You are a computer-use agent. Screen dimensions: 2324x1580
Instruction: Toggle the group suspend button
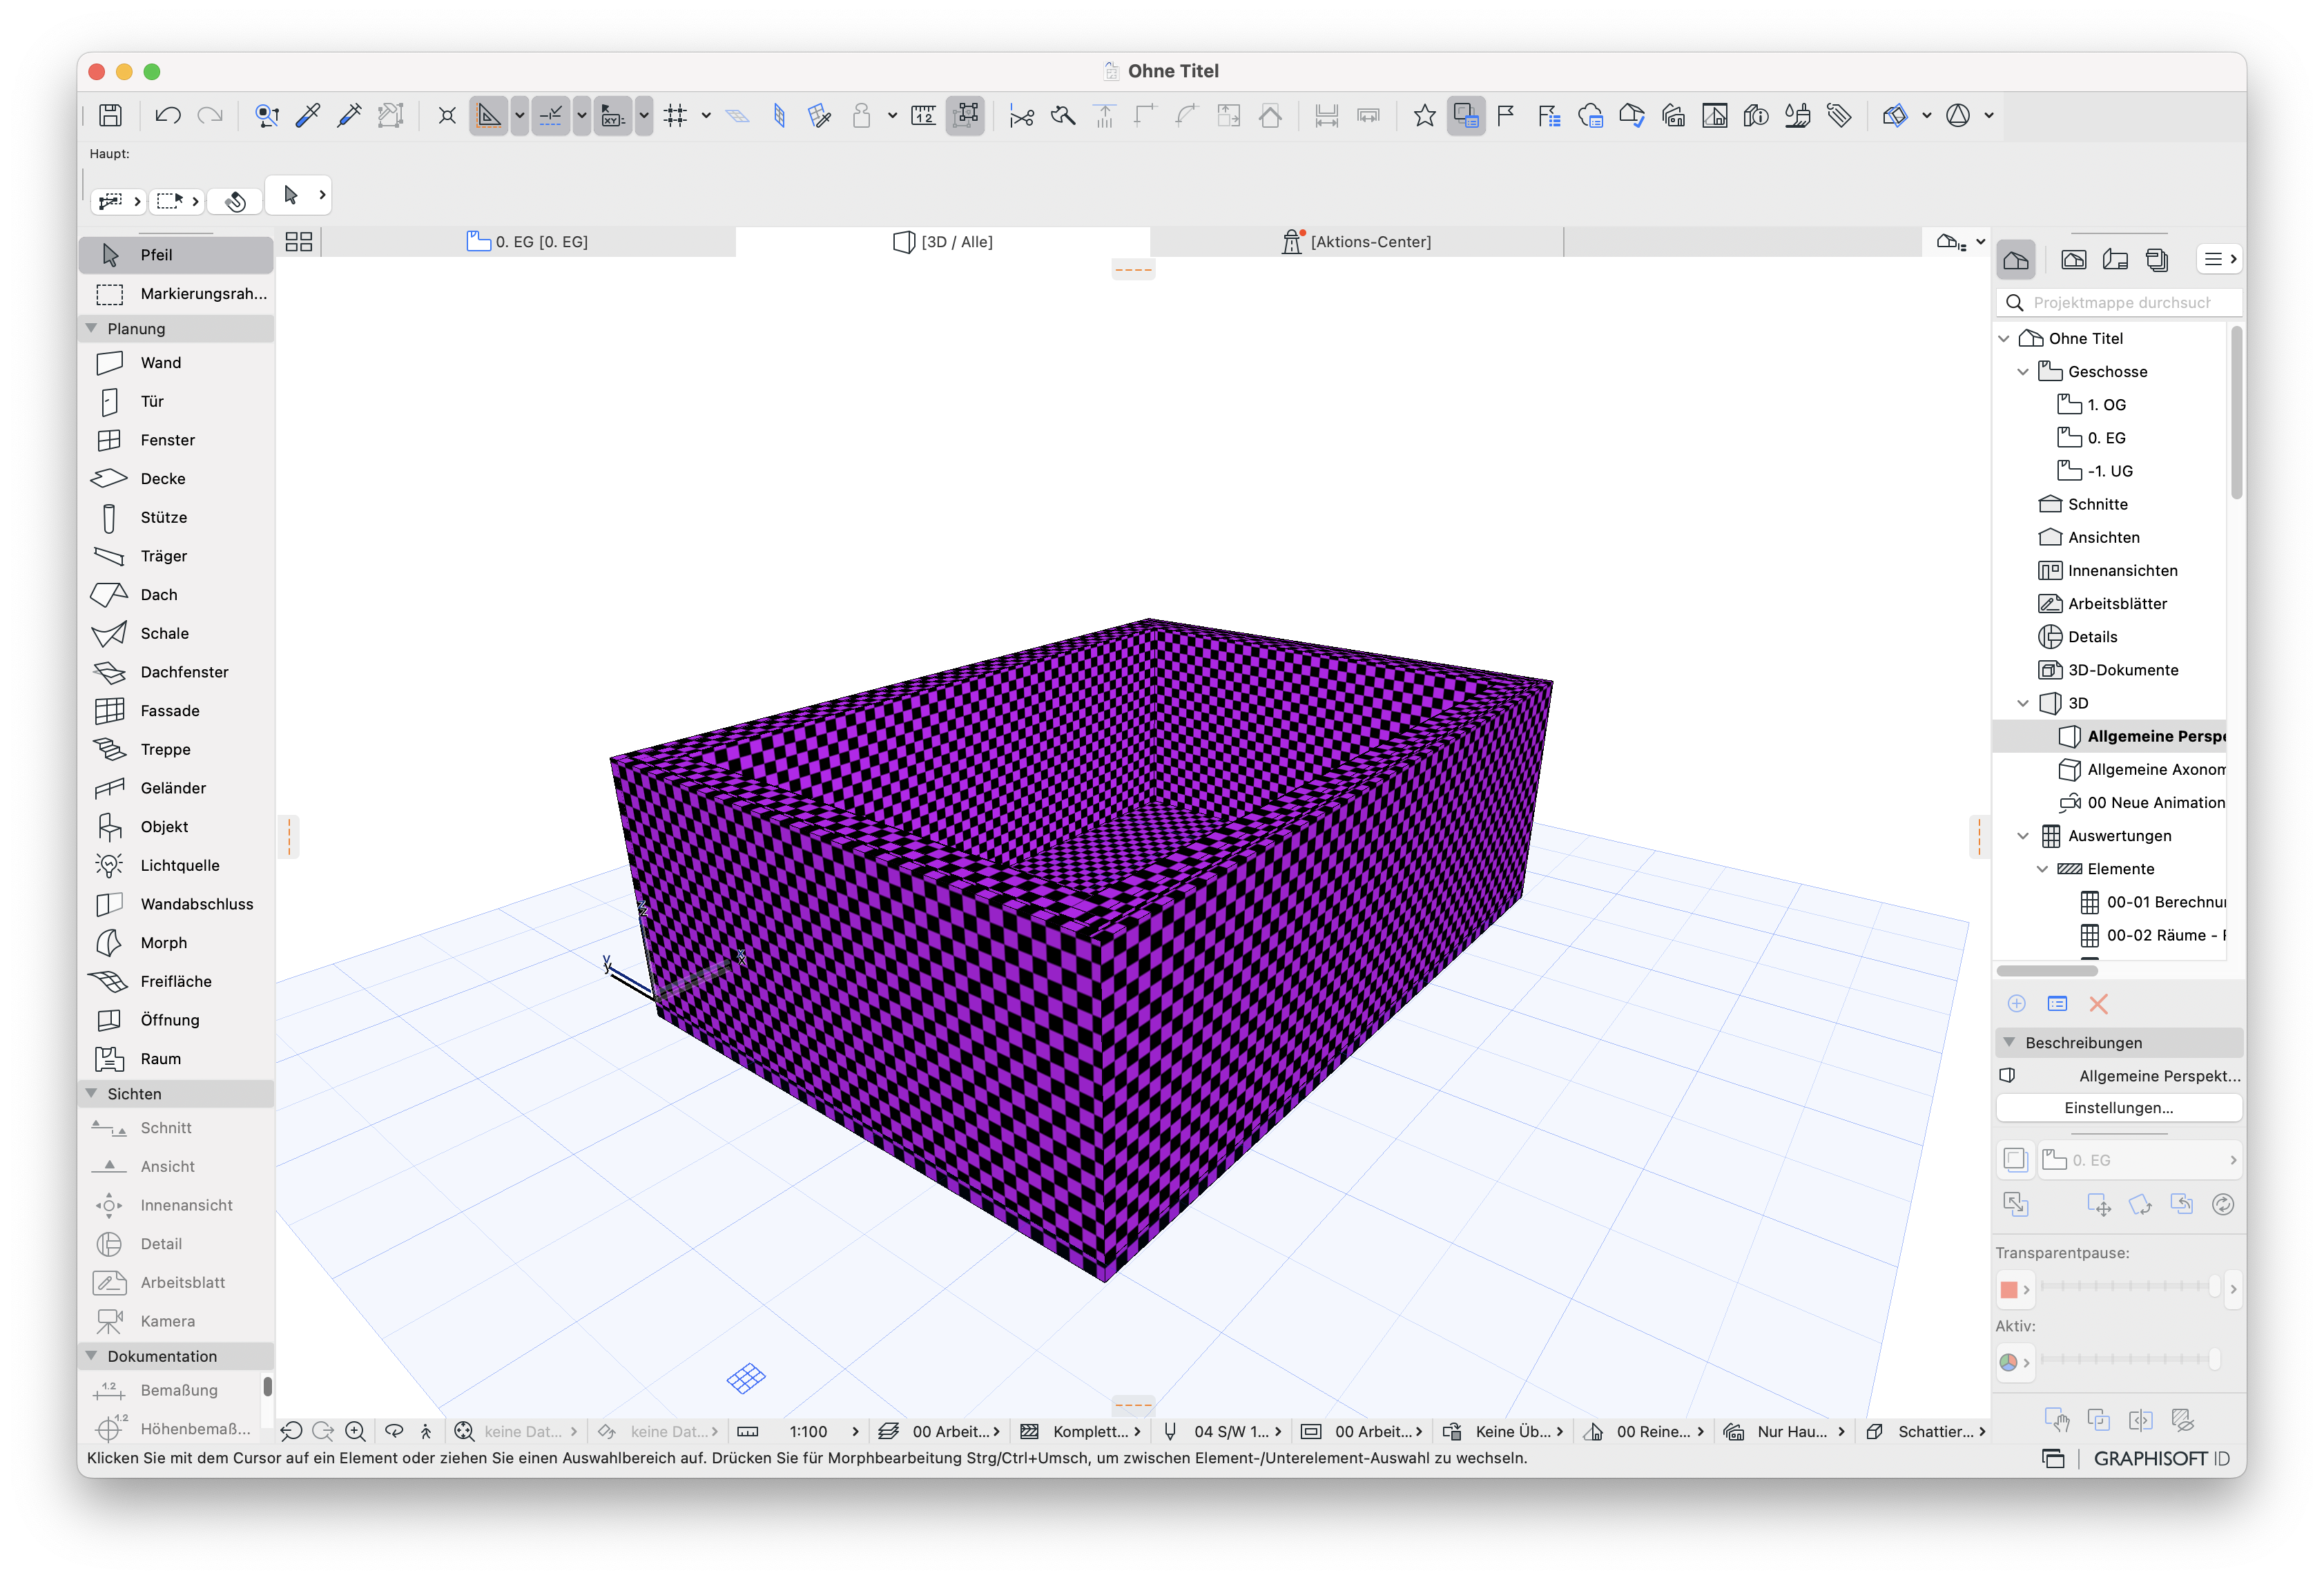tap(966, 116)
